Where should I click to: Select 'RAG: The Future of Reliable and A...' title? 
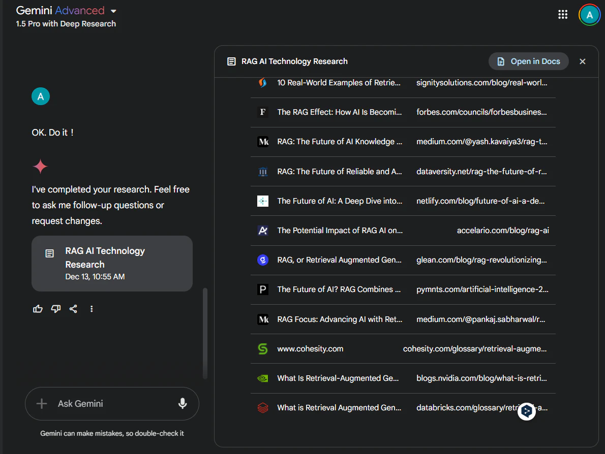[x=340, y=172]
